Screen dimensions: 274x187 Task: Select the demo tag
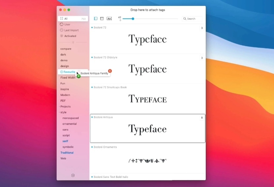point(64,60)
